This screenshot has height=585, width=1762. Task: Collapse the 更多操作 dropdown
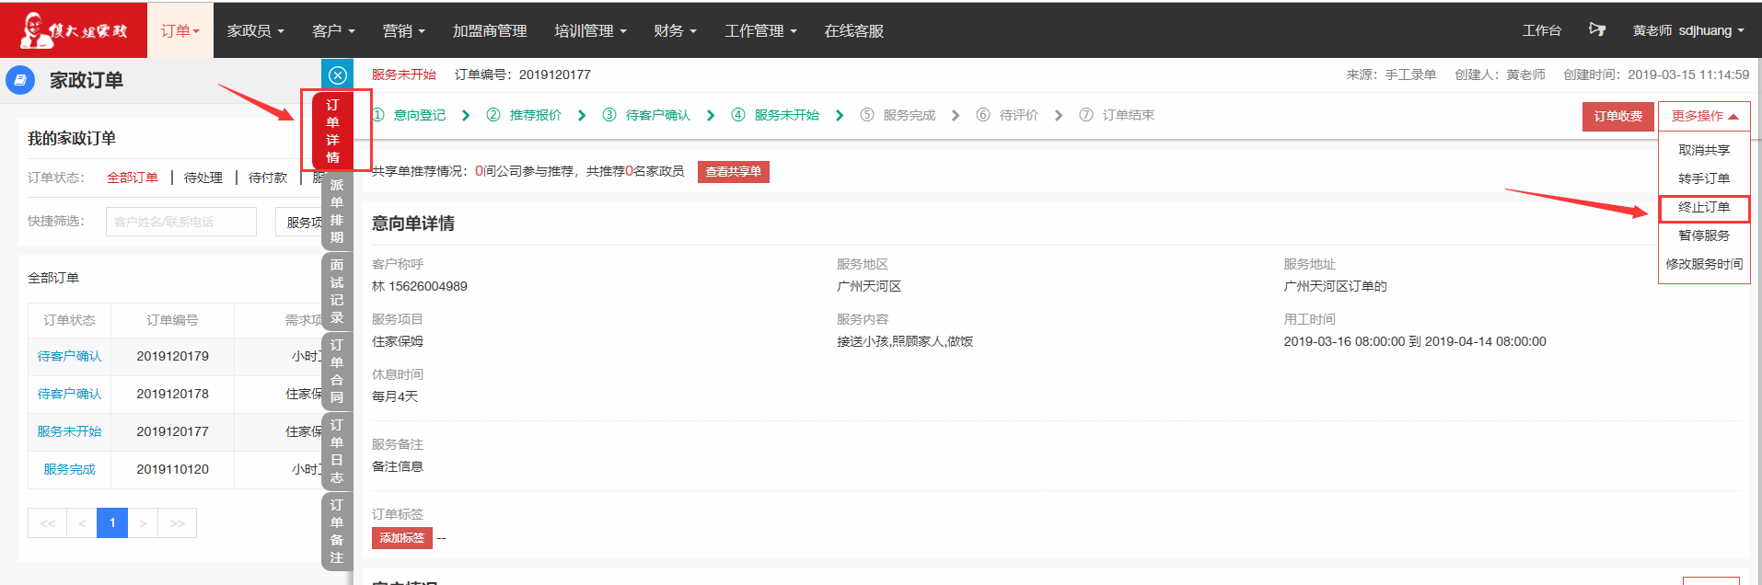1704,116
